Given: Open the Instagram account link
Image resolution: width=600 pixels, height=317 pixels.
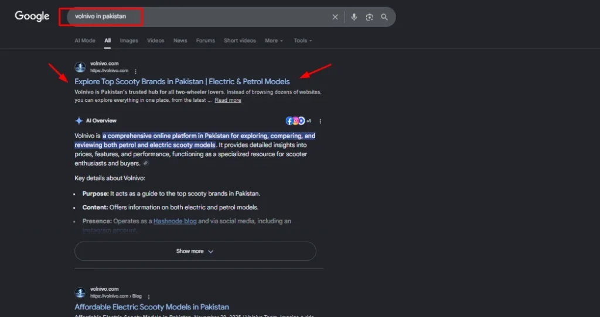Looking at the screenshot, I should 109,230.
